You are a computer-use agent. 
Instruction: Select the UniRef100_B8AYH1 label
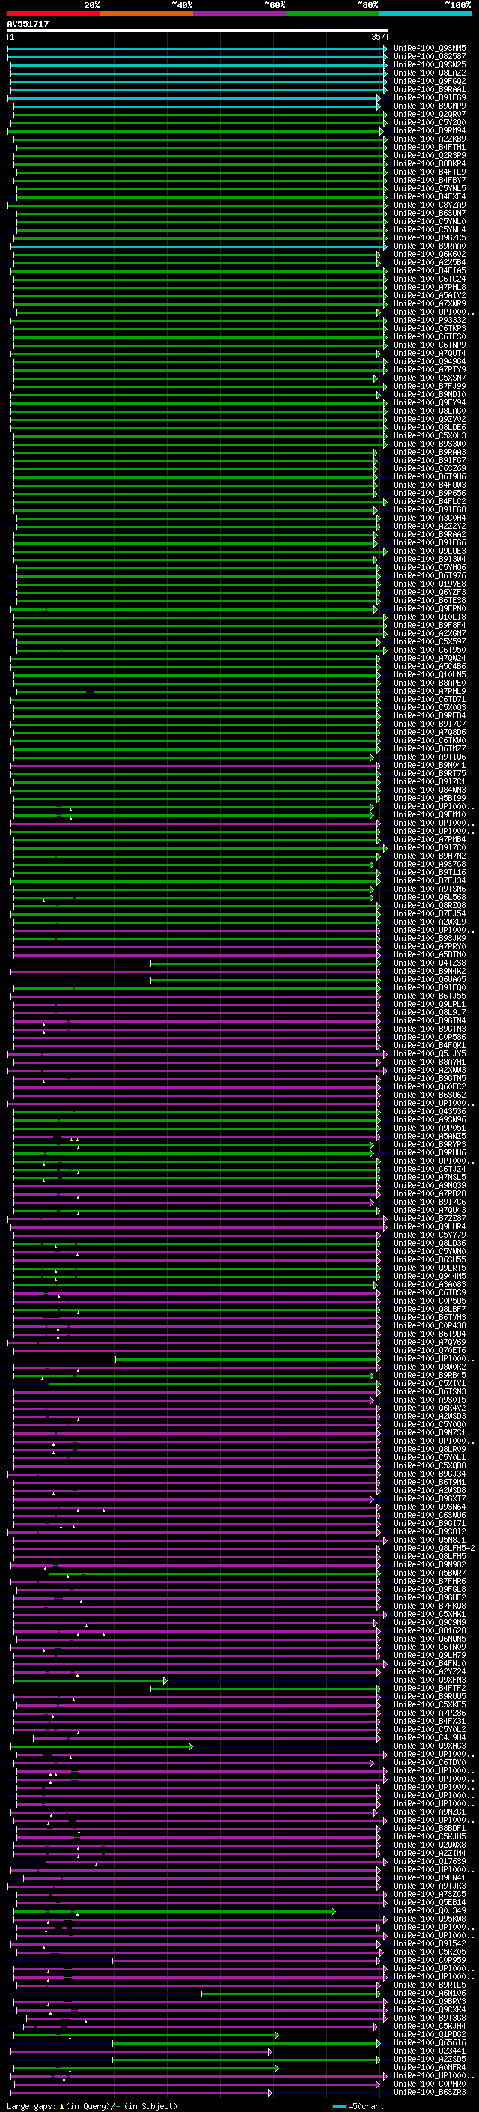click(430, 1062)
